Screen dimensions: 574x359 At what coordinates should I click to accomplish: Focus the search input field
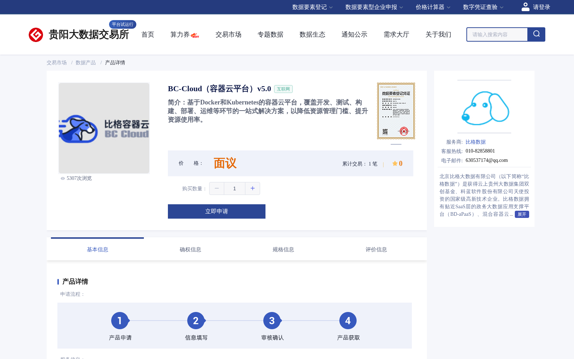click(497, 34)
